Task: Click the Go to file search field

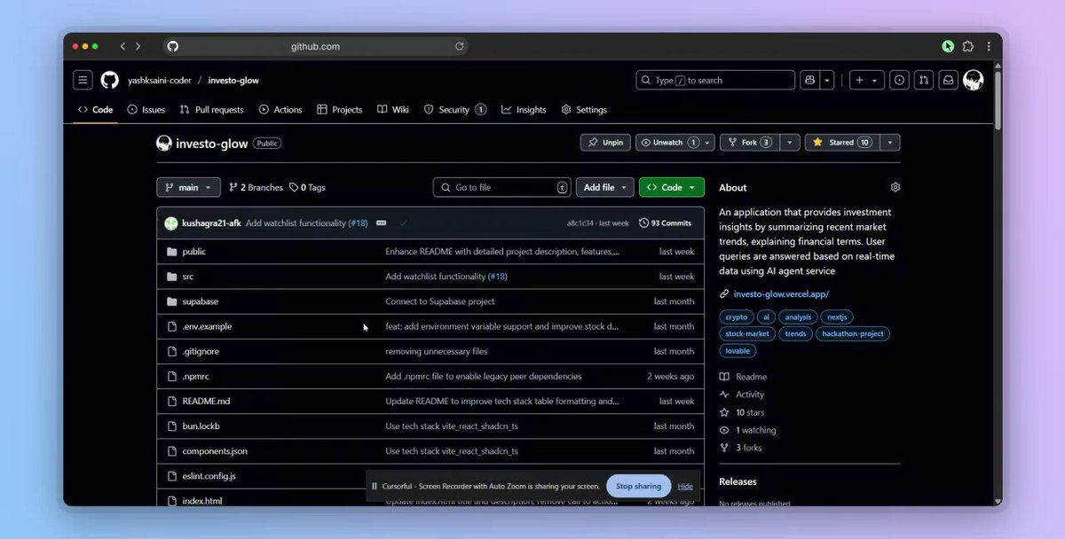Action: click(x=502, y=187)
